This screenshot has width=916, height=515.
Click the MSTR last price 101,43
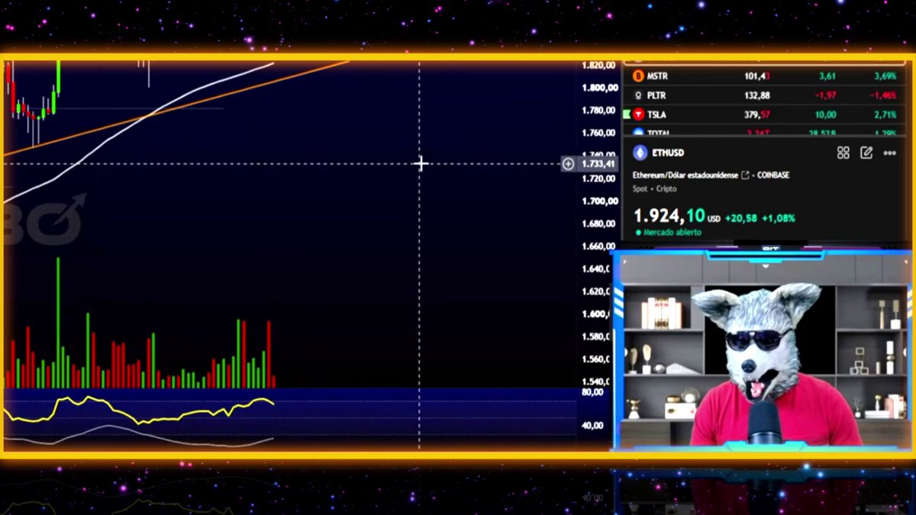pyautogui.click(x=757, y=76)
